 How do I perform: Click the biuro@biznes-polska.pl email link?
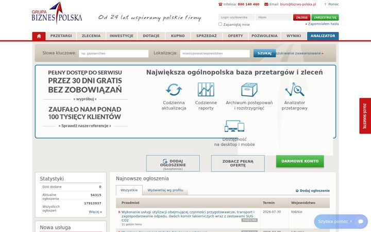coord(298,4)
